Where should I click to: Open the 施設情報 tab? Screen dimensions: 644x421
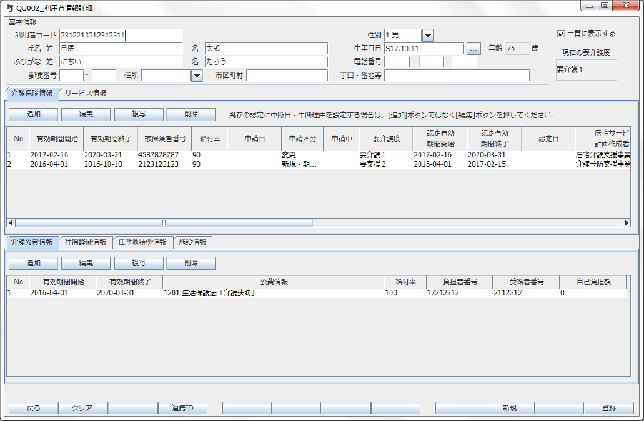click(192, 242)
